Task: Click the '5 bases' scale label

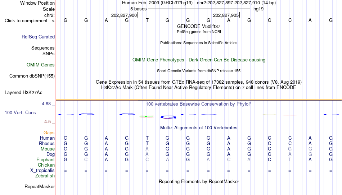Action: point(139,9)
